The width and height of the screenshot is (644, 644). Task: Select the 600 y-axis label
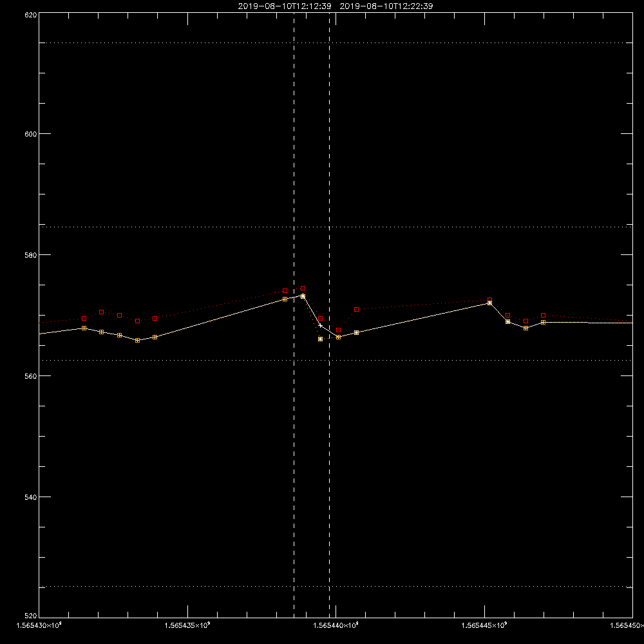31,134
